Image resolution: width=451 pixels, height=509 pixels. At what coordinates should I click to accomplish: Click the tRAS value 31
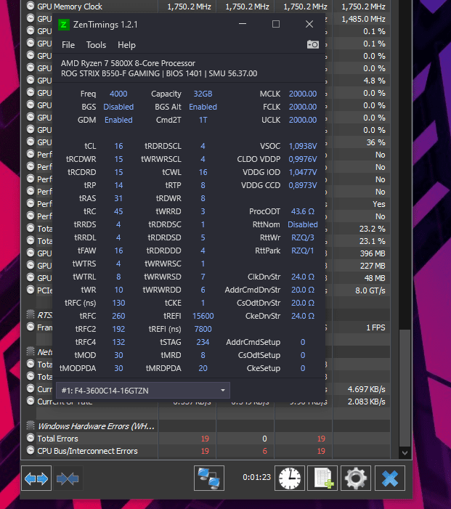(x=118, y=198)
